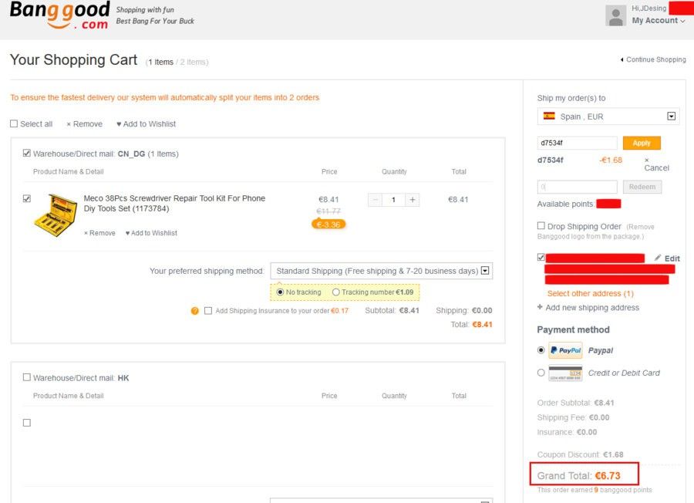Viewport: 694px width, 503px height.
Task: Click the crossed-out price €11.77
Action: 328,211
